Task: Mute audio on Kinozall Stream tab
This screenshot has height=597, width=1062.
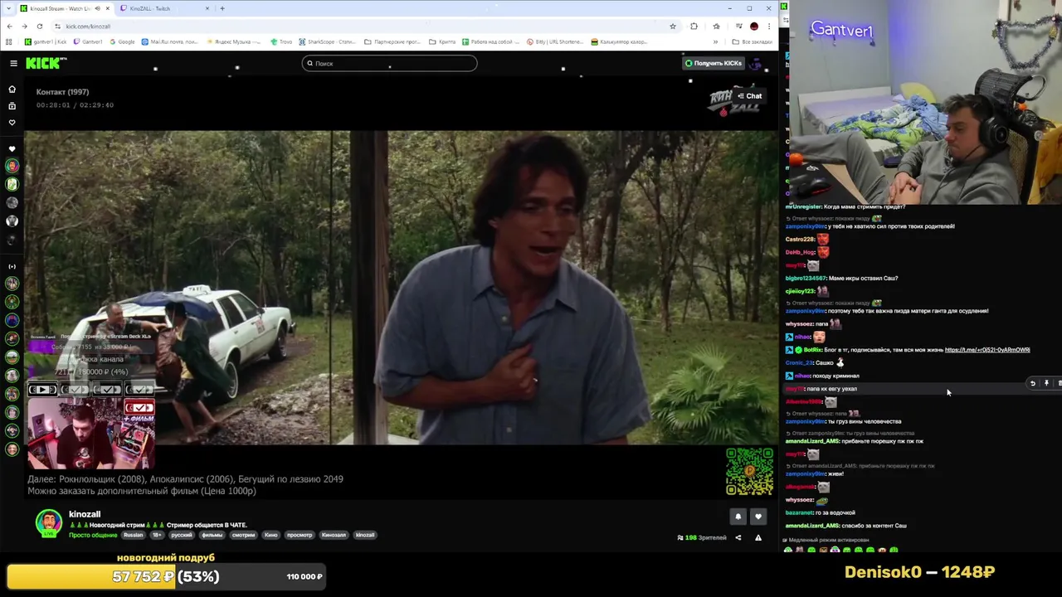Action: pyautogui.click(x=97, y=8)
